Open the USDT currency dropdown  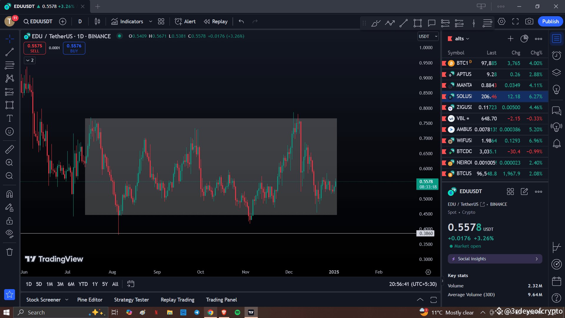tap(428, 37)
